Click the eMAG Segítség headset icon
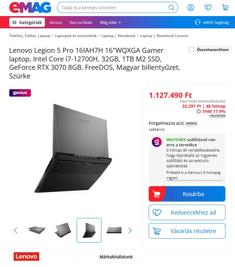The height and width of the screenshot is (267, 235). click(198, 22)
